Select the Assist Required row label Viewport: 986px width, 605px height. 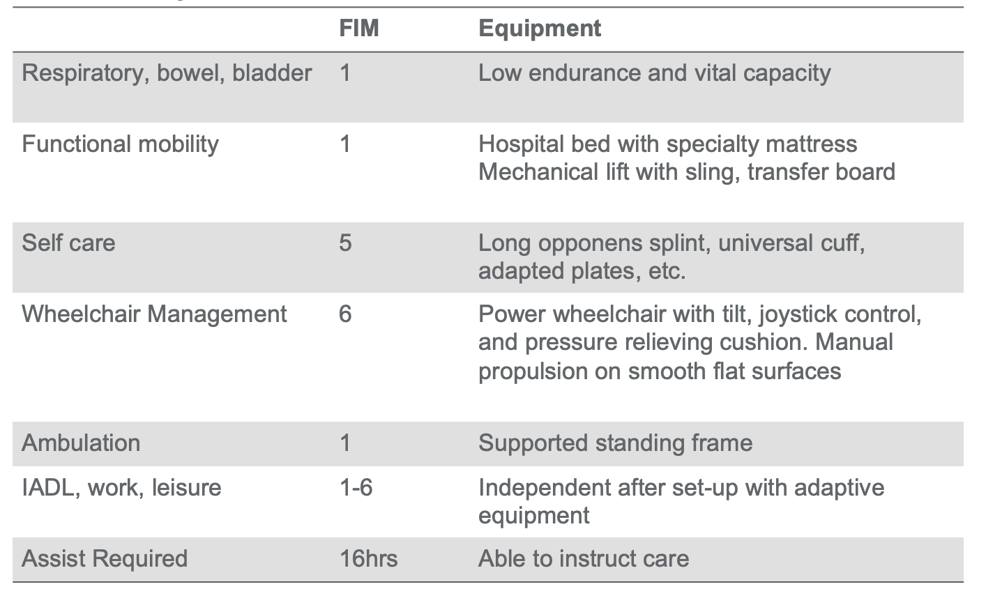coord(105,559)
